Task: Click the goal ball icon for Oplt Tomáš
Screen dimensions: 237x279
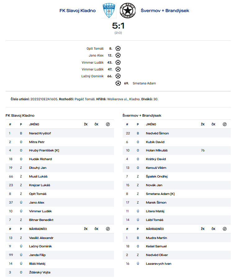Action: point(118,48)
